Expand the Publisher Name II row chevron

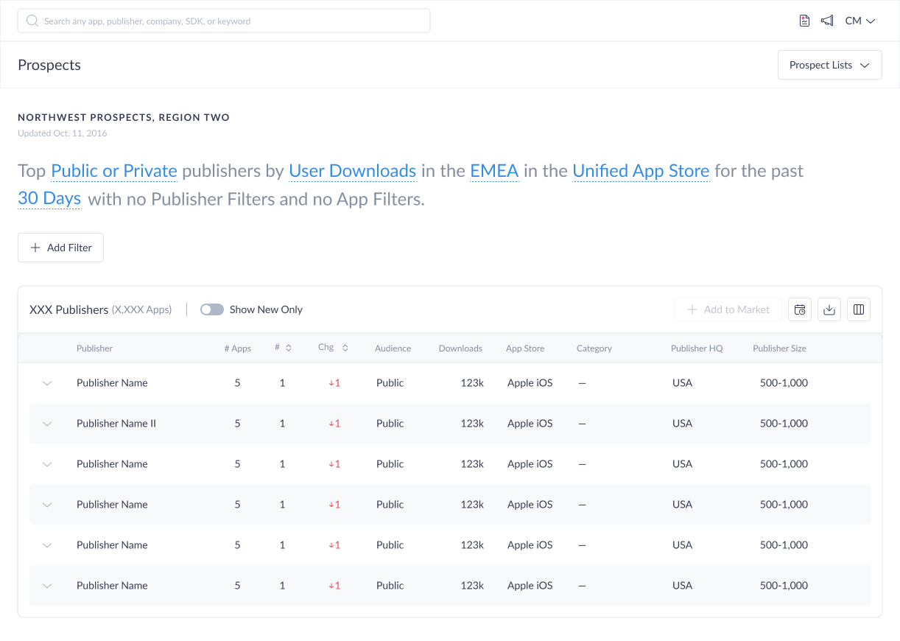[47, 424]
